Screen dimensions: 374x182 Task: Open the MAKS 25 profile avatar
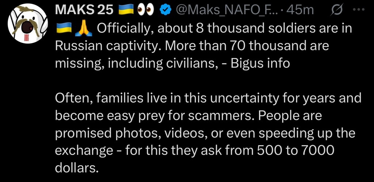click(x=28, y=24)
